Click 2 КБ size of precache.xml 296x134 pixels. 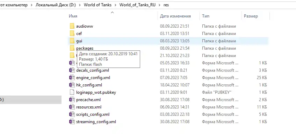point(263,100)
